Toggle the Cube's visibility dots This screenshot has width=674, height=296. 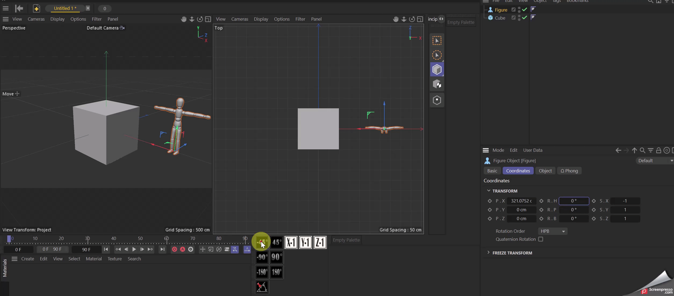[519, 18]
